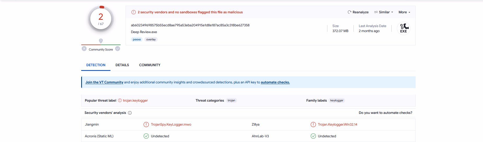
Task: Open the Similar dropdown
Action: pos(384,12)
